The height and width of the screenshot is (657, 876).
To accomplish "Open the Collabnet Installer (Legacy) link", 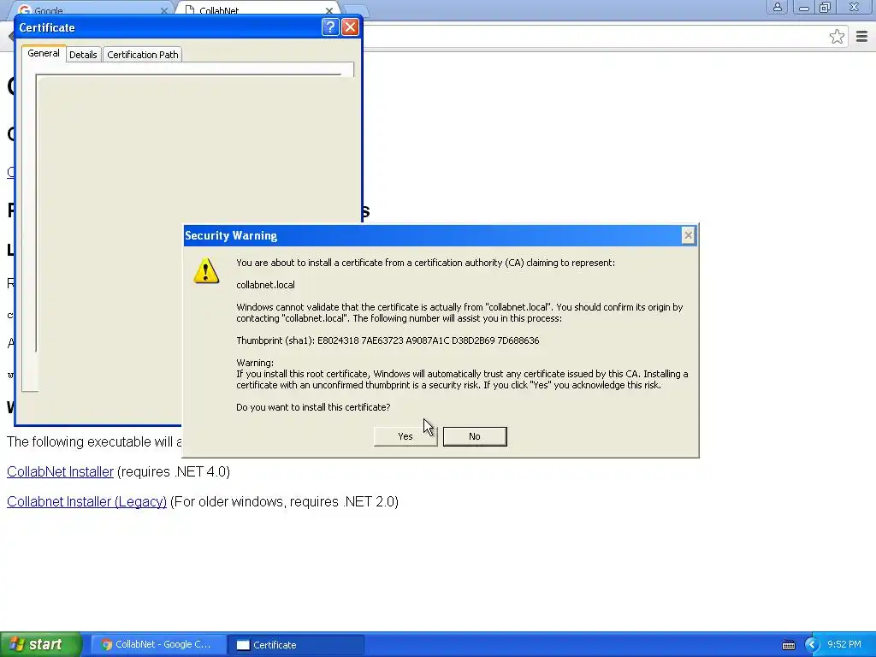I will click(86, 501).
